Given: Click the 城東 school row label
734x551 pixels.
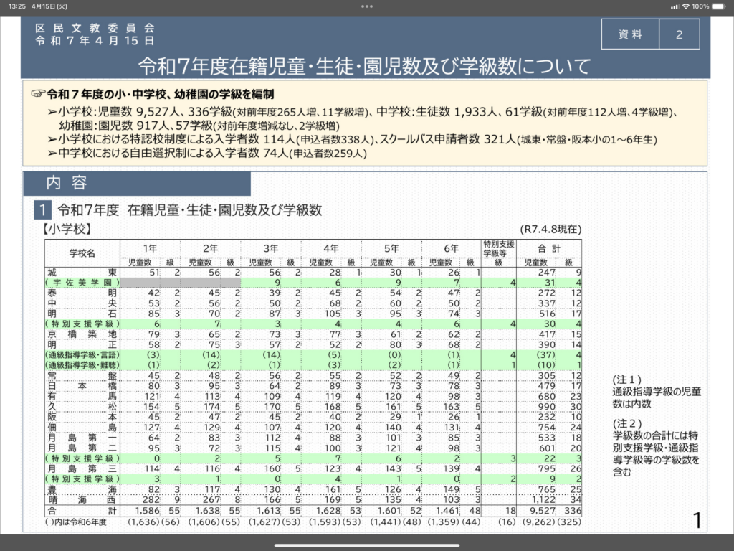Looking at the screenshot, I should [x=82, y=272].
